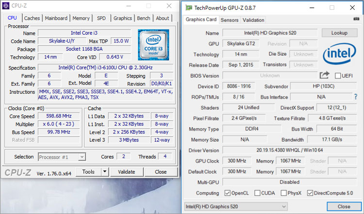Image resolution: width=364 pixels, height=214 pixels.
Task: Switch to the About tab
Action: tap(162, 18)
